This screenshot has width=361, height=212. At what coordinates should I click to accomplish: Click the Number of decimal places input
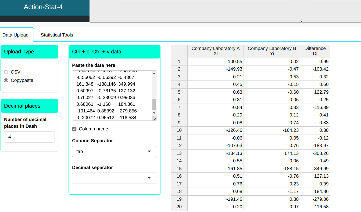pos(29,137)
